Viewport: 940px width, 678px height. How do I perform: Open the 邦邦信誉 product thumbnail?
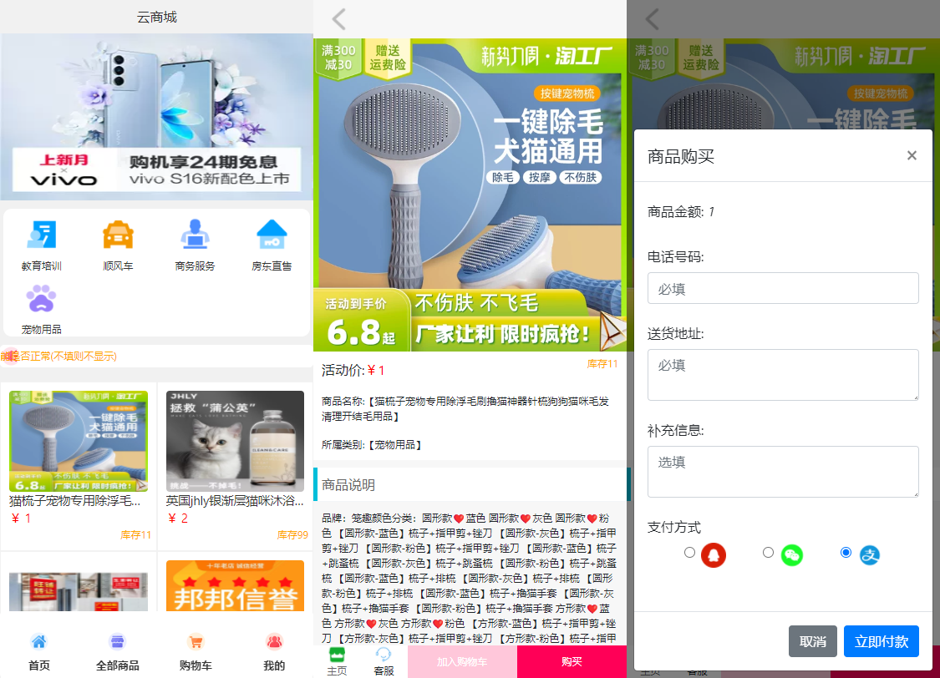(x=235, y=586)
